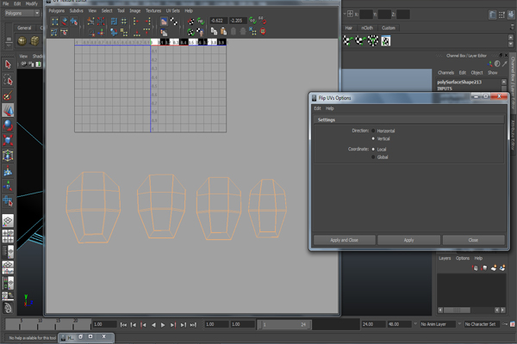Activate the Rotate tool sphere icon
The height and width of the screenshot is (344, 517).
coord(8,126)
